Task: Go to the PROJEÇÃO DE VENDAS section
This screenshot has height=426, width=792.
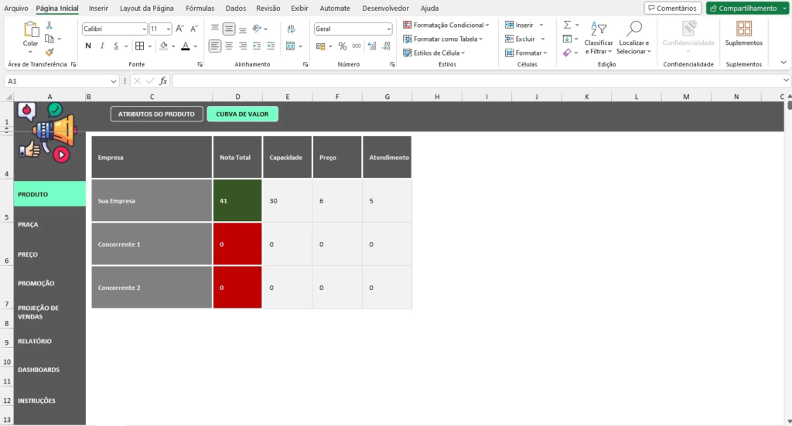Action: pyautogui.click(x=39, y=312)
